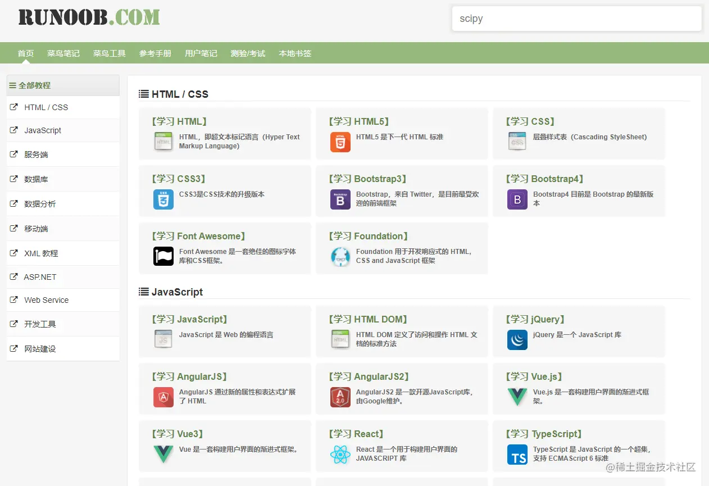Click the red AngularJS shield icon
This screenshot has height=486, width=709.
coord(163,397)
